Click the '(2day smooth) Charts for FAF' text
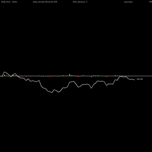This screenshot has height=152, width=152. pos(45,2)
